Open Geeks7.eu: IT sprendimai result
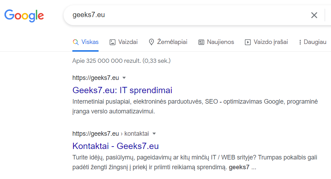This screenshot has width=331, height=179. coord(122,90)
